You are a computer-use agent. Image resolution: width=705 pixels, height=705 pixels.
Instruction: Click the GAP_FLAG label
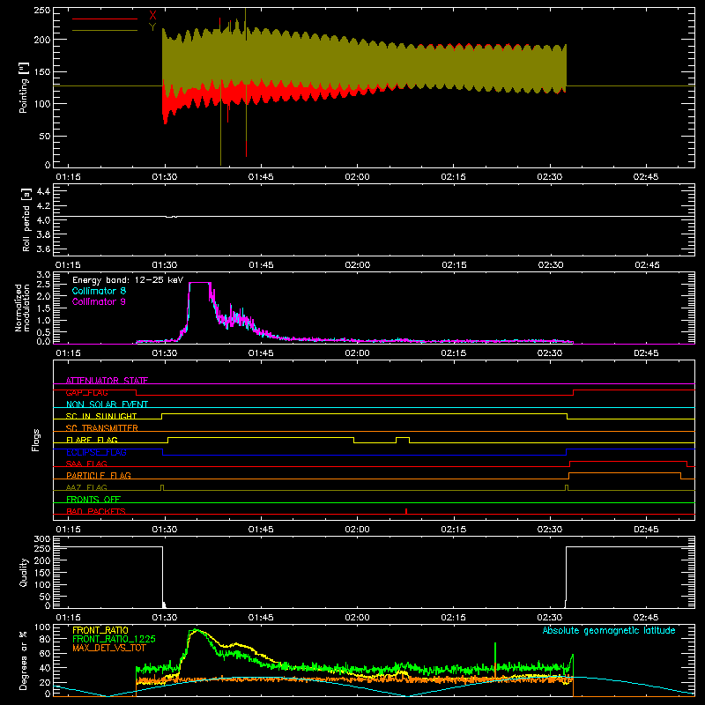pos(86,392)
